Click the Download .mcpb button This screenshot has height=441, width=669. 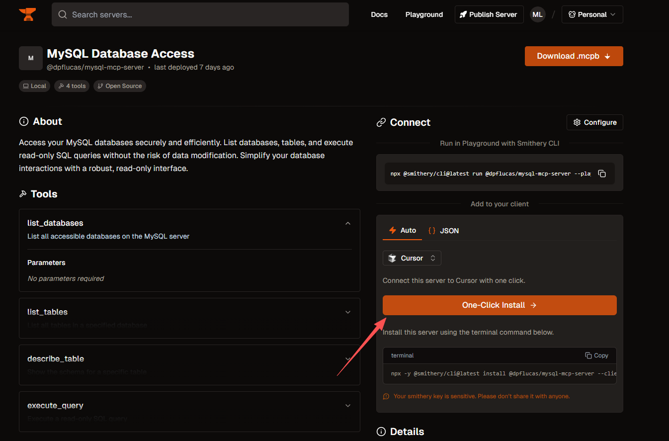tap(574, 56)
